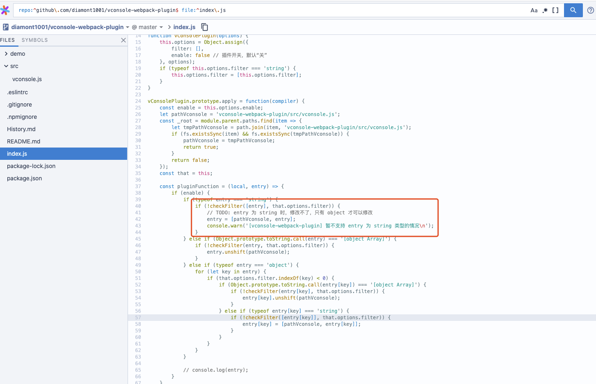Click inside the search query field
Image resolution: width=596 pixels, height=384 pixels.
(x=271, y=10)
